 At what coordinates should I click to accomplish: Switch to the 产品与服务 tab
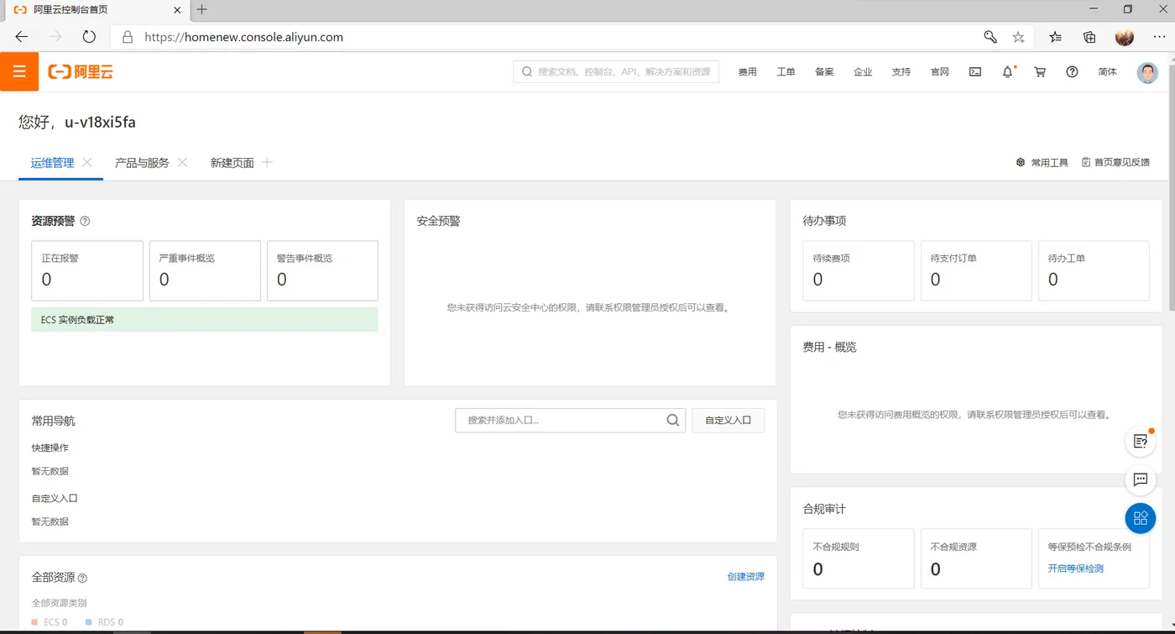[142, 163]
